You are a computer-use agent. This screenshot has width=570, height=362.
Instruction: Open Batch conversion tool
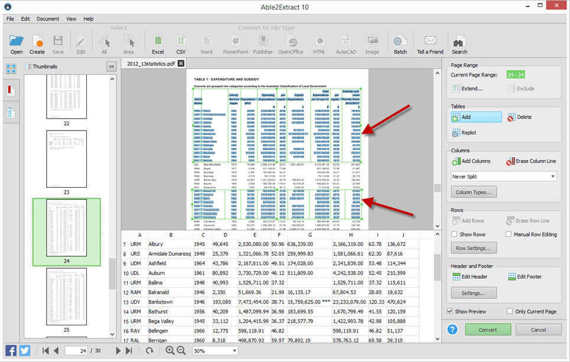point(400,44)
